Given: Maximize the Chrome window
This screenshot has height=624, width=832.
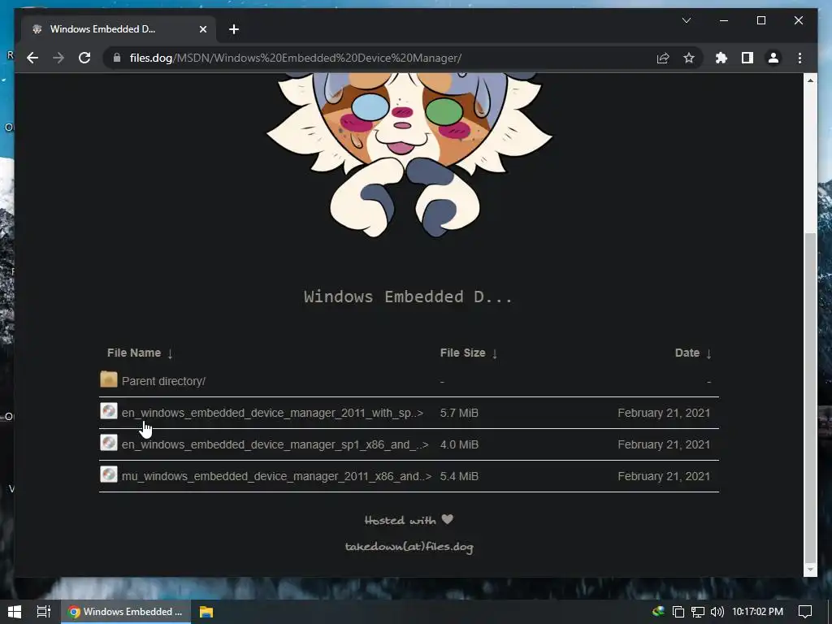Looking at the screenshot, I should tap(760, 20).
